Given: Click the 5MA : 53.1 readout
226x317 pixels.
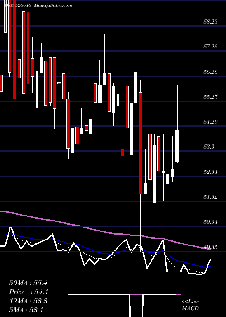Looking at the screenshot, I should pos(26,310).
